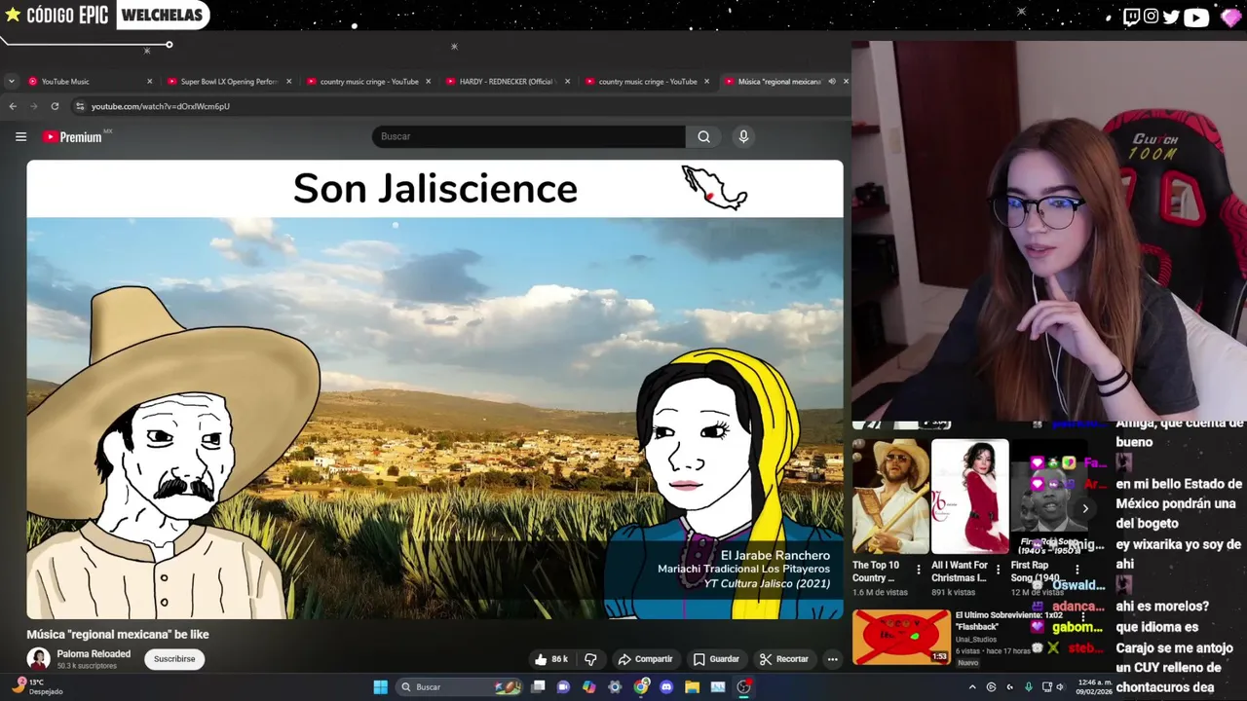
Task: Click the video title Música "regional mexicana" be like
Action: click(118, 635)
